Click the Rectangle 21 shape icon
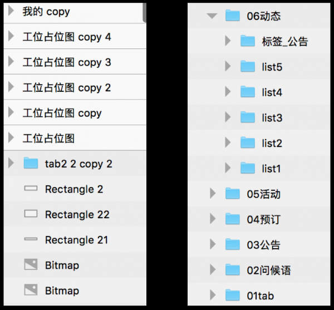Screen dimensions: 334x310 pos(31,240)
